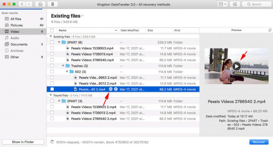Select All files in the sidebar
Image resolution: width=273 pixels, height=147 pixels.
(x=23, y=19)
